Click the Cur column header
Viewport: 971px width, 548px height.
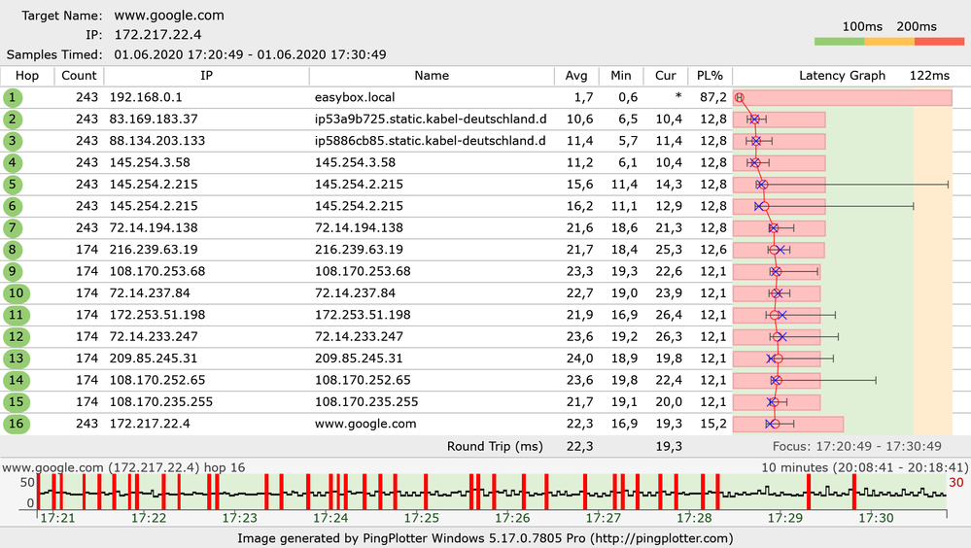point(665,76)
